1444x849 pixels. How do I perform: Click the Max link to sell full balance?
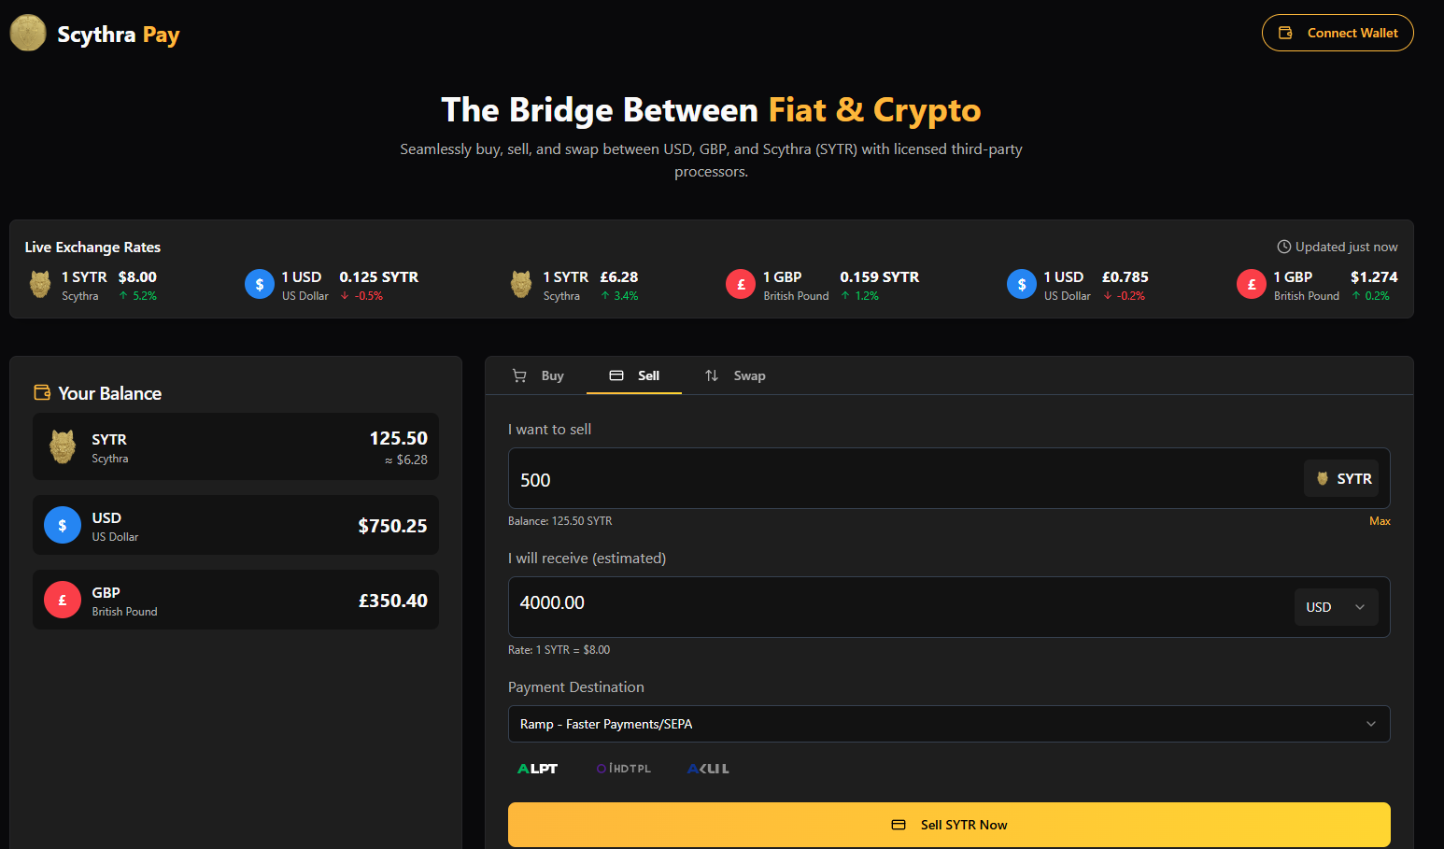click(1380, 521)
